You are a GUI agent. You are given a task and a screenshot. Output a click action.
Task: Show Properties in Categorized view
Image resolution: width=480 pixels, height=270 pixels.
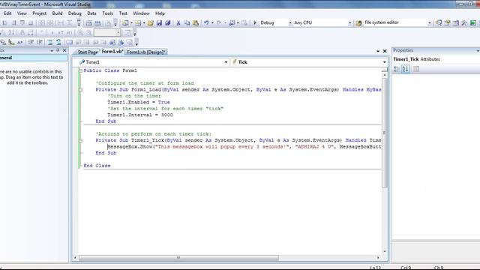click(397, 69)
